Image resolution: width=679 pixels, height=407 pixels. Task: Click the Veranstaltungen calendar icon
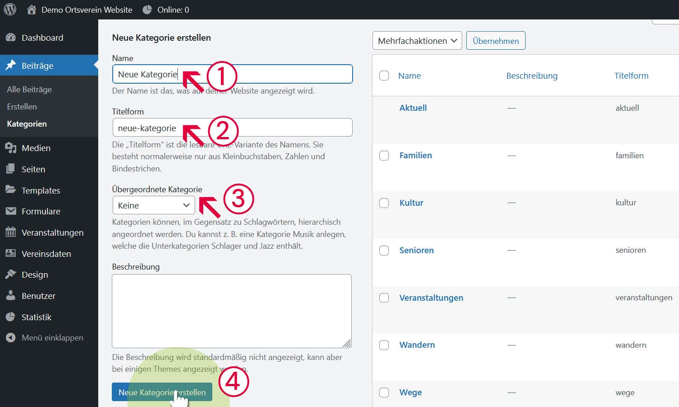[11, 232]
